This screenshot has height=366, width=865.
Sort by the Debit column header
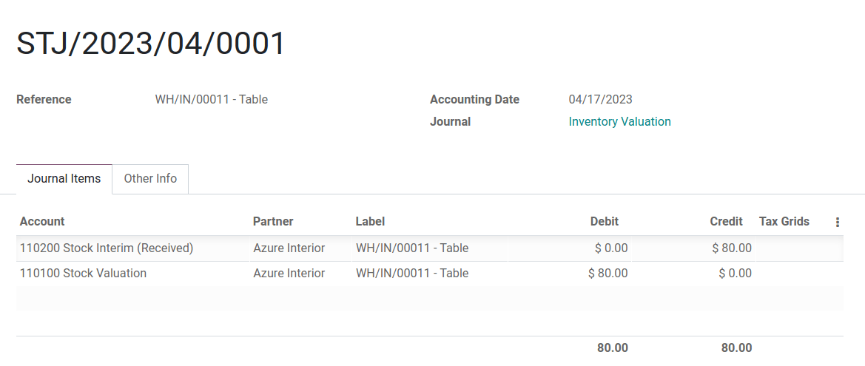pyautogui.click(x=604, y=222)
